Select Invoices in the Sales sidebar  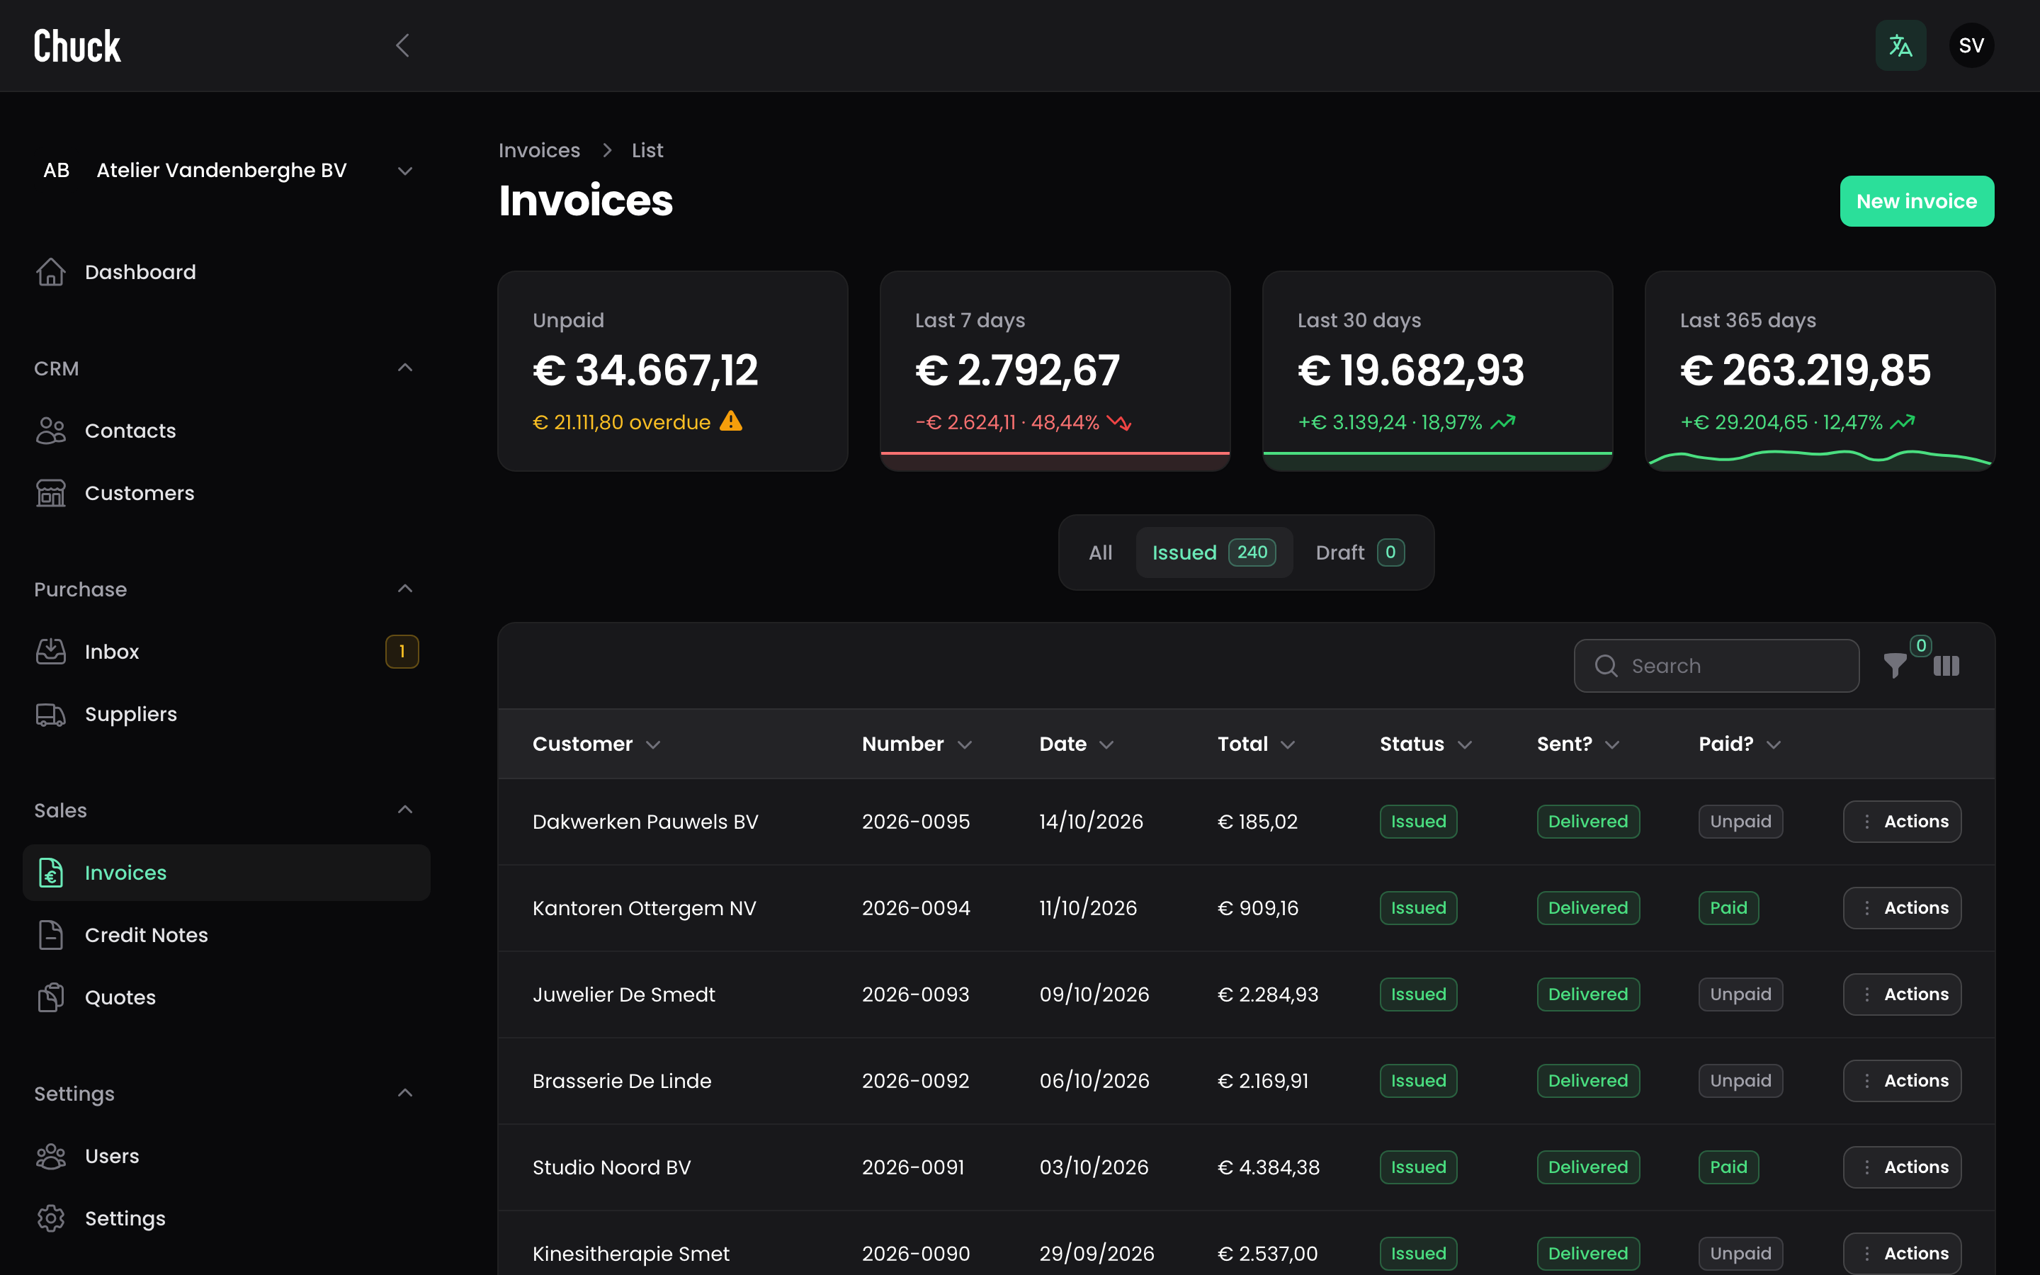click(226, 872)
